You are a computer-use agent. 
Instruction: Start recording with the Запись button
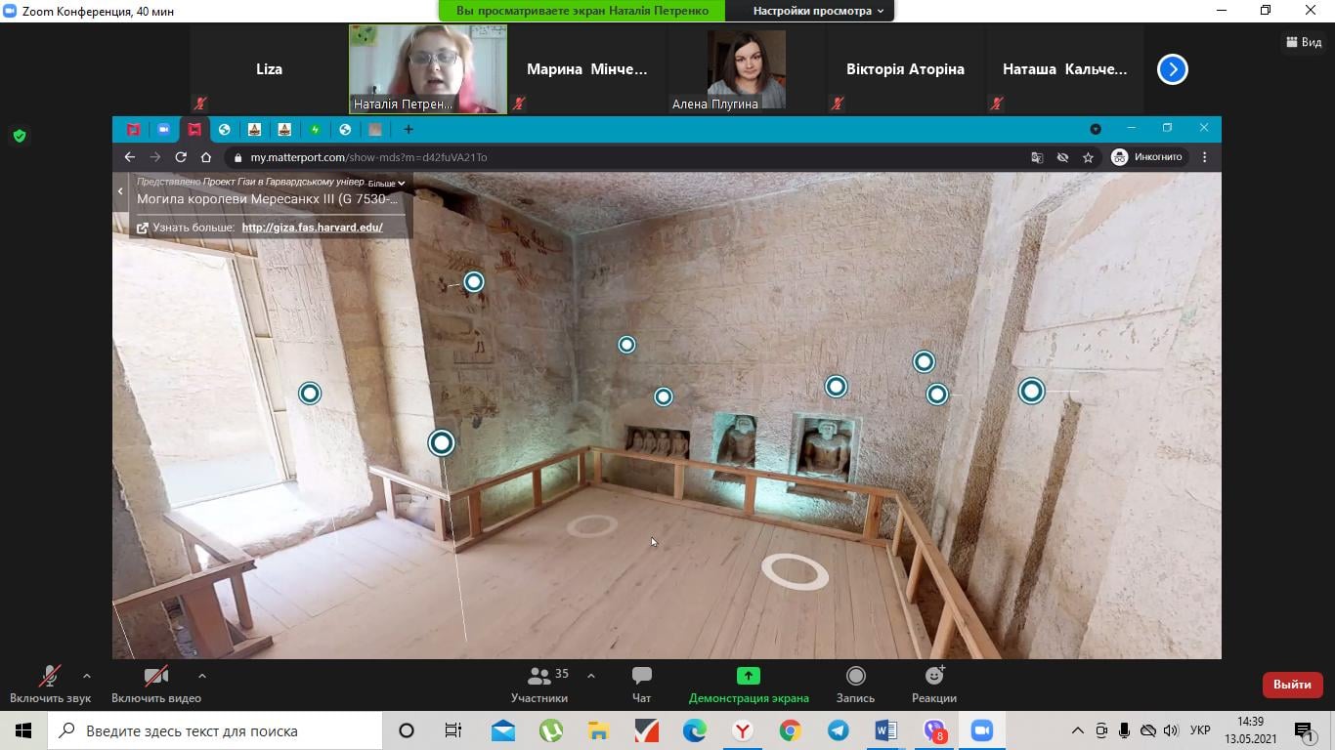pyautogui.click(x=855, y=676)
